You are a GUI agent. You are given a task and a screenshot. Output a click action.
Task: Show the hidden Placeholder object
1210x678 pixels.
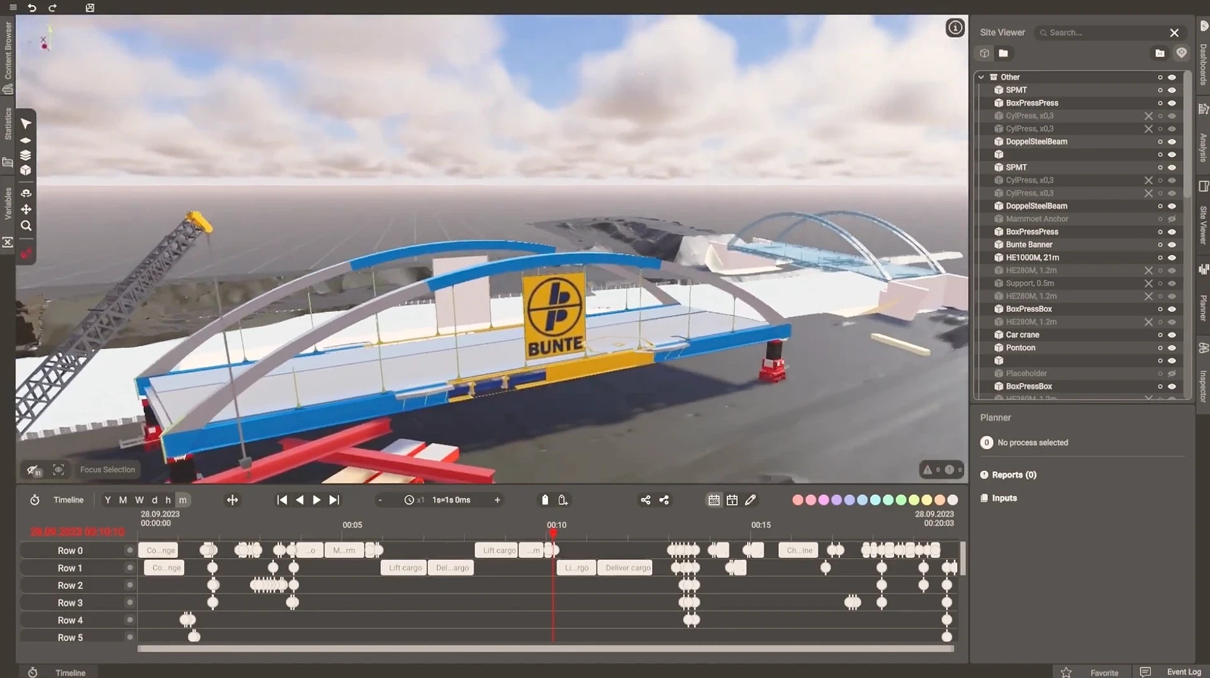[x=1172, y=374]
